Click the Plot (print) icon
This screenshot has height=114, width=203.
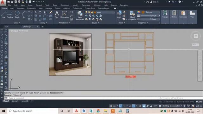(30, 2)
